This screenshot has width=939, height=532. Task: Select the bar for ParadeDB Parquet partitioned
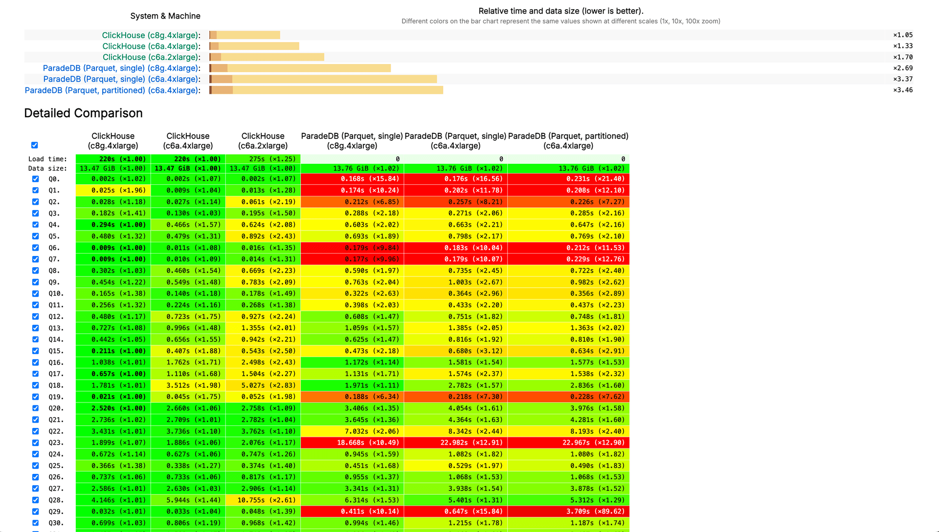[x=326, y=90]
